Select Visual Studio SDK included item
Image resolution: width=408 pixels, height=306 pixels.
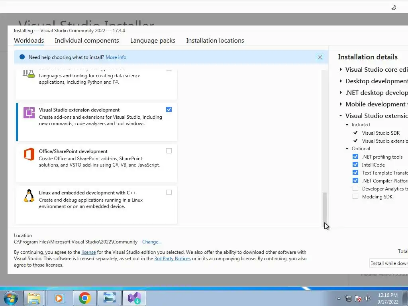pos(381,133)
